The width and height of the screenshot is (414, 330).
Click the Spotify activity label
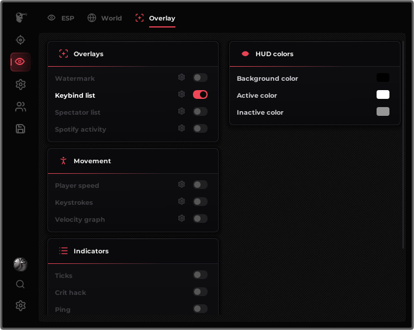(81, 129)
